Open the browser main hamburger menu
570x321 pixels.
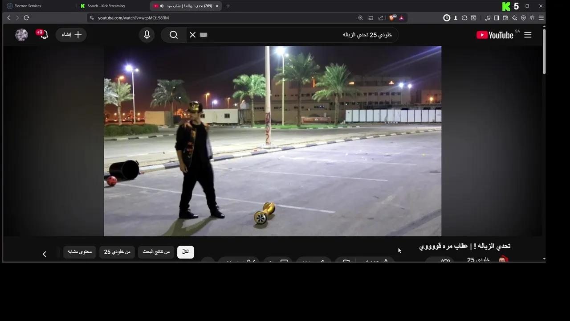pos(541,18)
